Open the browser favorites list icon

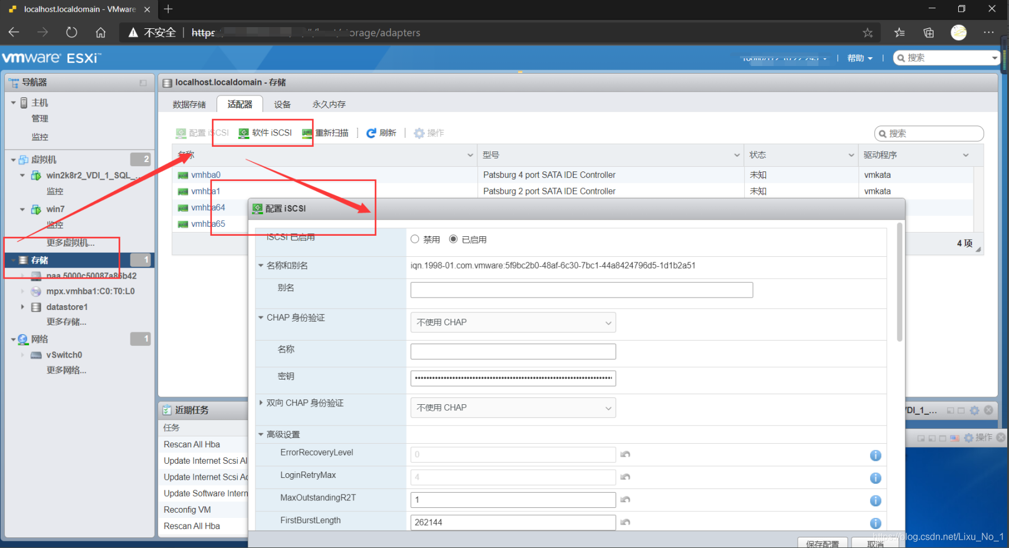pyautogui.click(x=899, y=33)
